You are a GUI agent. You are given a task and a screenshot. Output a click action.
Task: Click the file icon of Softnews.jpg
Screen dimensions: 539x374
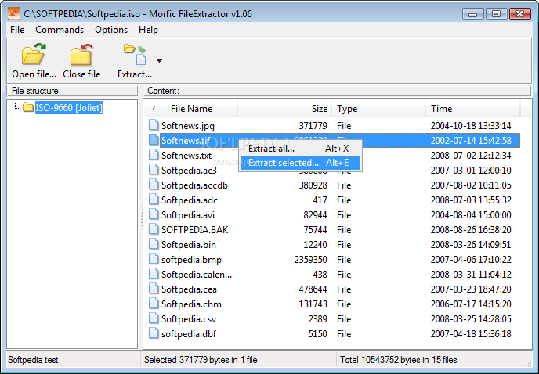pos(154,125)
